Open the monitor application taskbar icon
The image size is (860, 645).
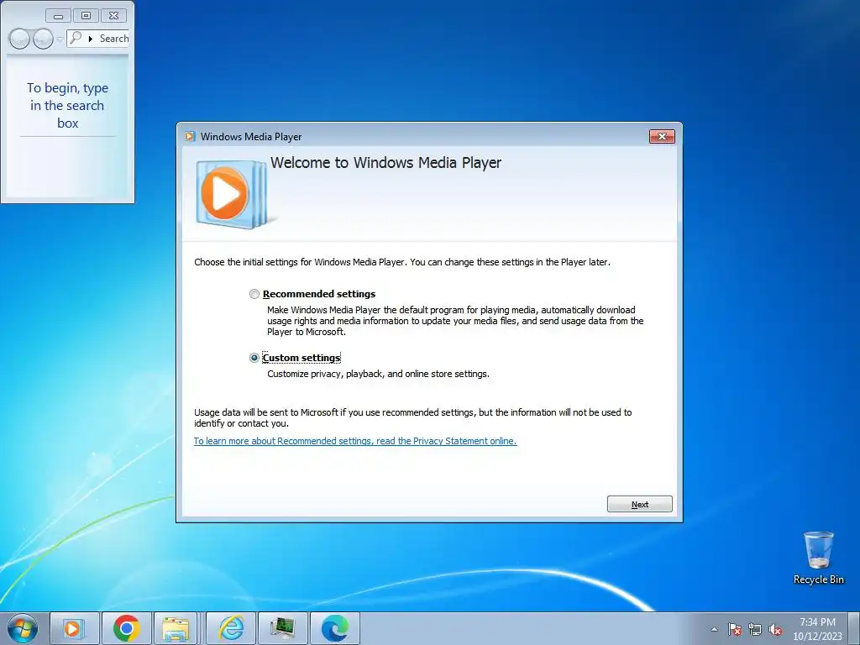point(282,628)
